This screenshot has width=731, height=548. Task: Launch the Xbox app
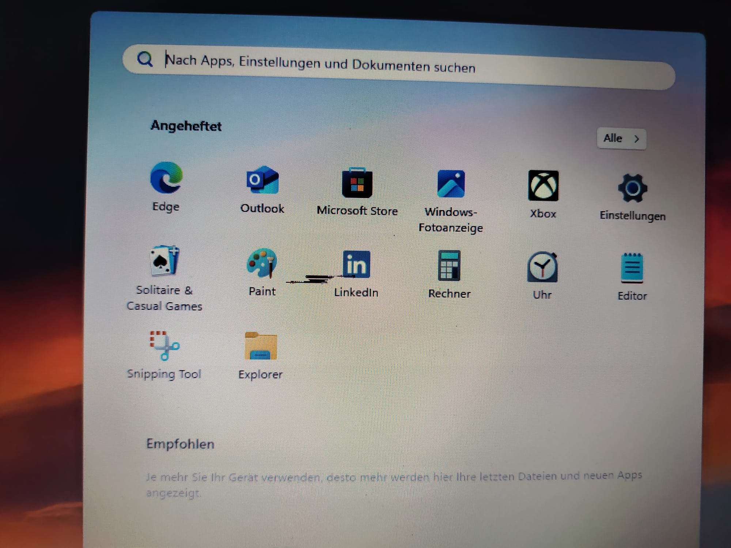(x=543, y=186)
